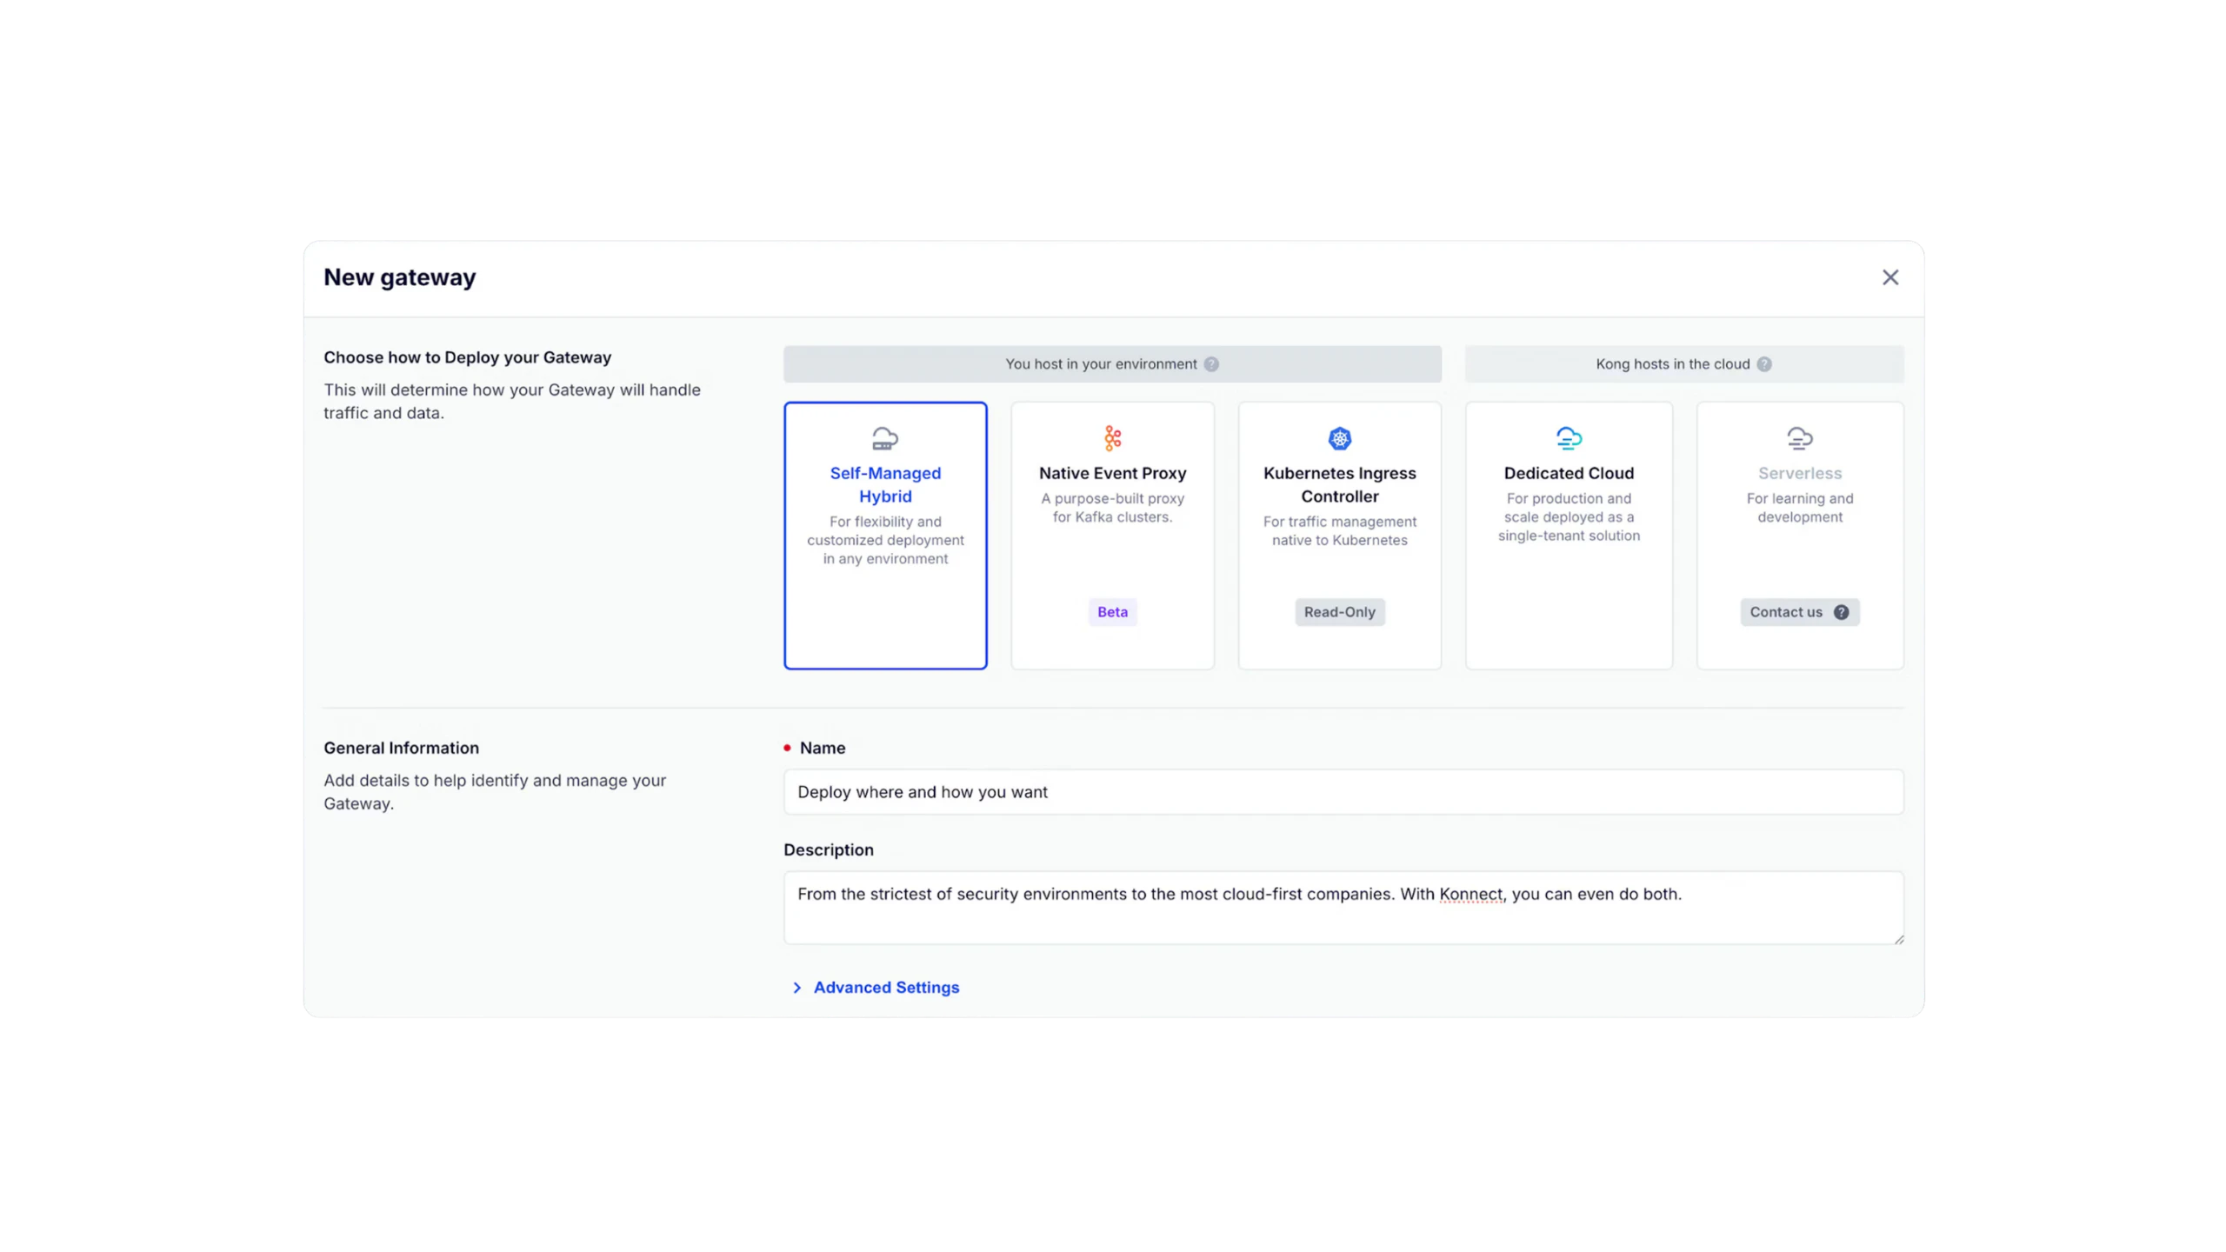Screen dimensions: 2226x1252
Task: Choose the Native Event Proxy card title
Action: 1112,473
